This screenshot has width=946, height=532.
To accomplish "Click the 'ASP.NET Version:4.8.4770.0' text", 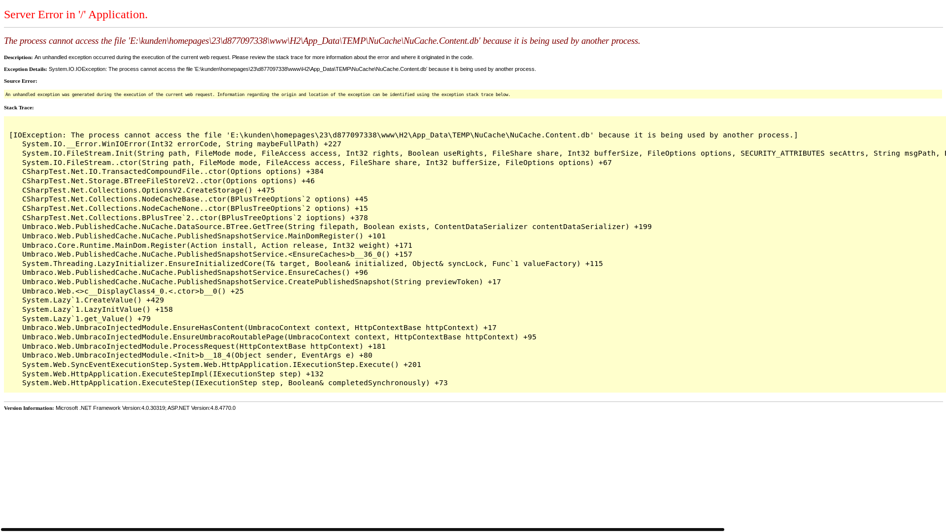I will click(x=202, y=408).
